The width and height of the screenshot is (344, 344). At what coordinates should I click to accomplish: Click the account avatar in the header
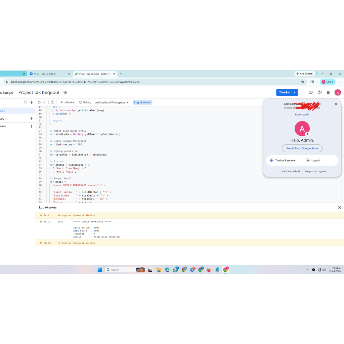[x=338, y=93]
